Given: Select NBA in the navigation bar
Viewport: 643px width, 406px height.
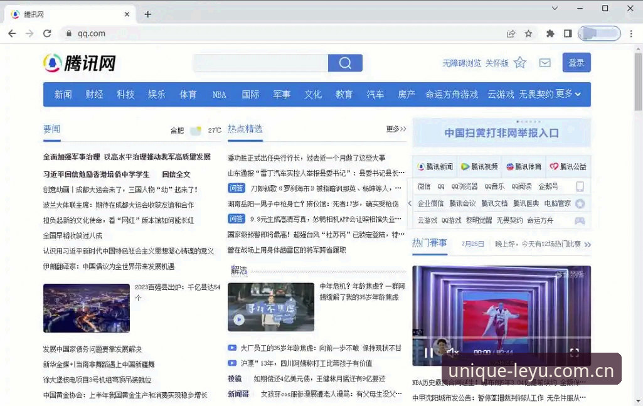Looking at the screenshot, I should (220, 94).
